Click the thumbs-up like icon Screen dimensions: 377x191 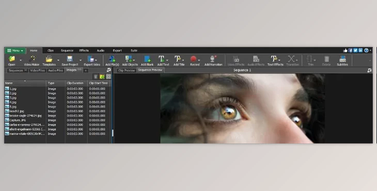345,51
